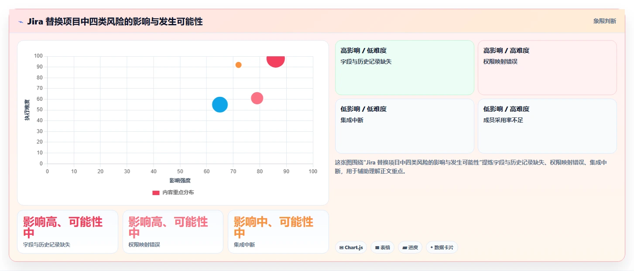
Task: Click the pink bubble near 79 impact
Action: pyautogui.click(x=257, y=99)
